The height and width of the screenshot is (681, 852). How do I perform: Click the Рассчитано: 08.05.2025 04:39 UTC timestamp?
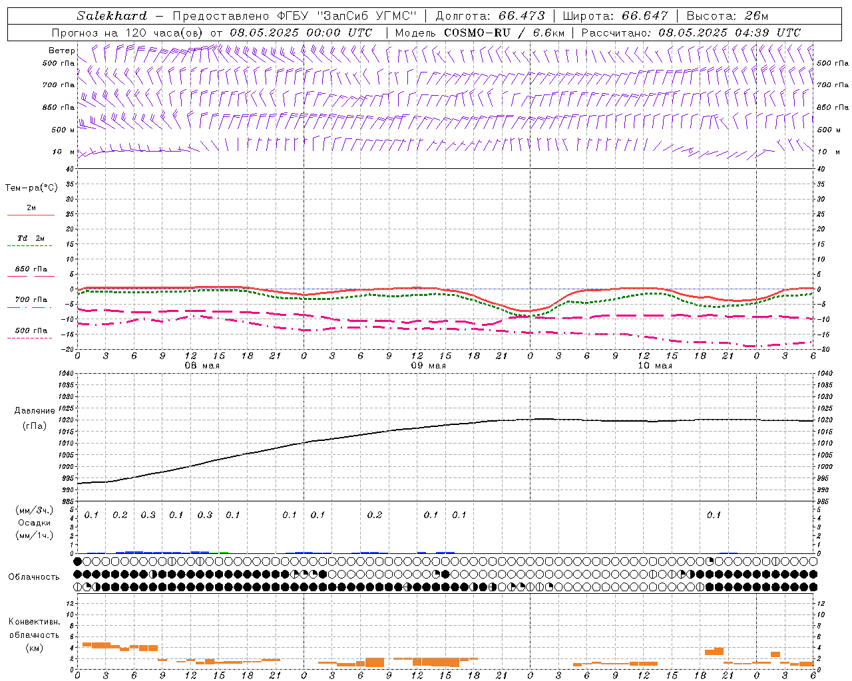(x=691, y=33)
